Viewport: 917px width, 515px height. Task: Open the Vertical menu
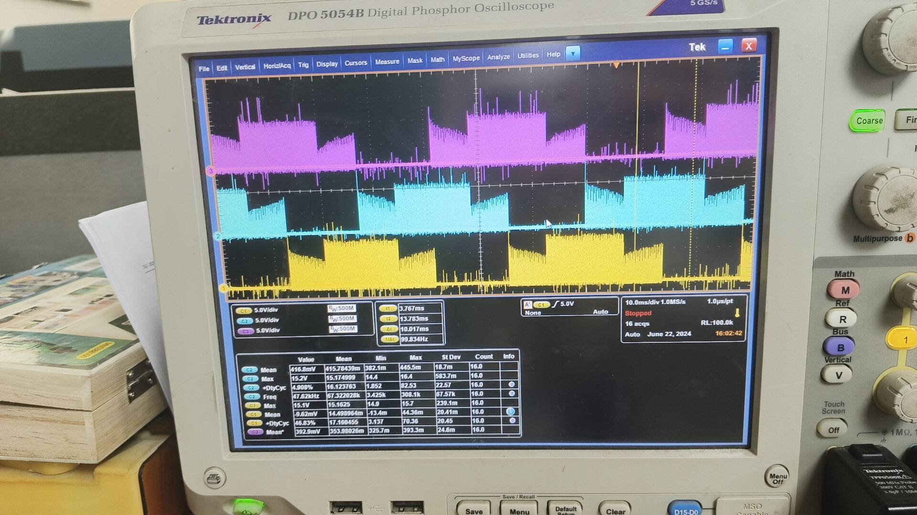245,67
